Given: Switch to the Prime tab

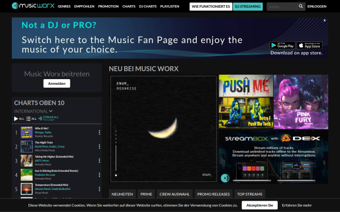Looking at the screenshot, I should (146, 194).
